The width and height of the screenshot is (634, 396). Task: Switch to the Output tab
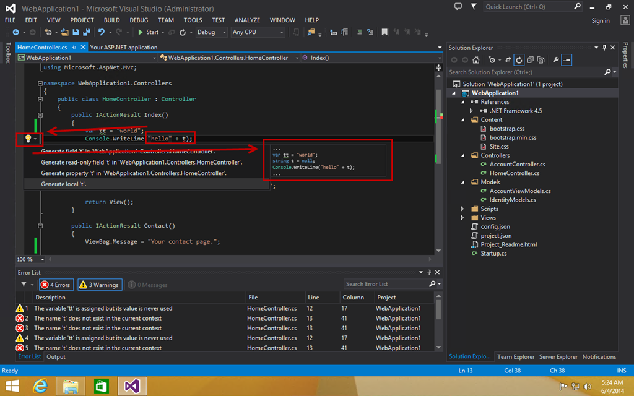click(x=56, y=357)
